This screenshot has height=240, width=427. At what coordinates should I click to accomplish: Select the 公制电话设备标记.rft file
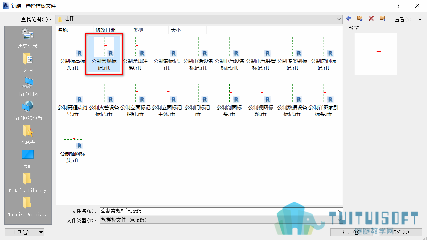tap(198, 54)
